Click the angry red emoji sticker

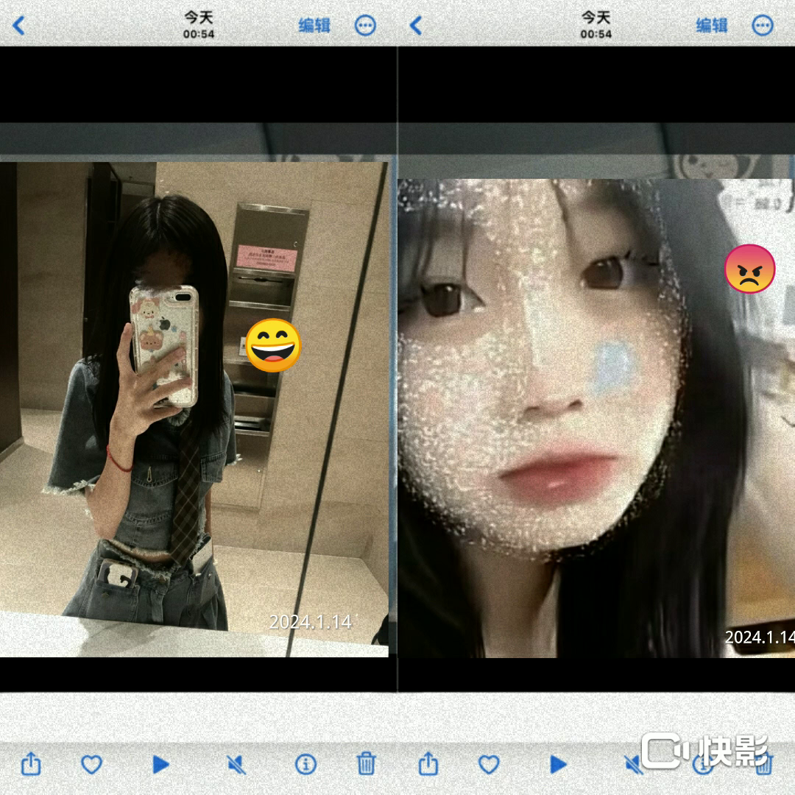(749, 269)
